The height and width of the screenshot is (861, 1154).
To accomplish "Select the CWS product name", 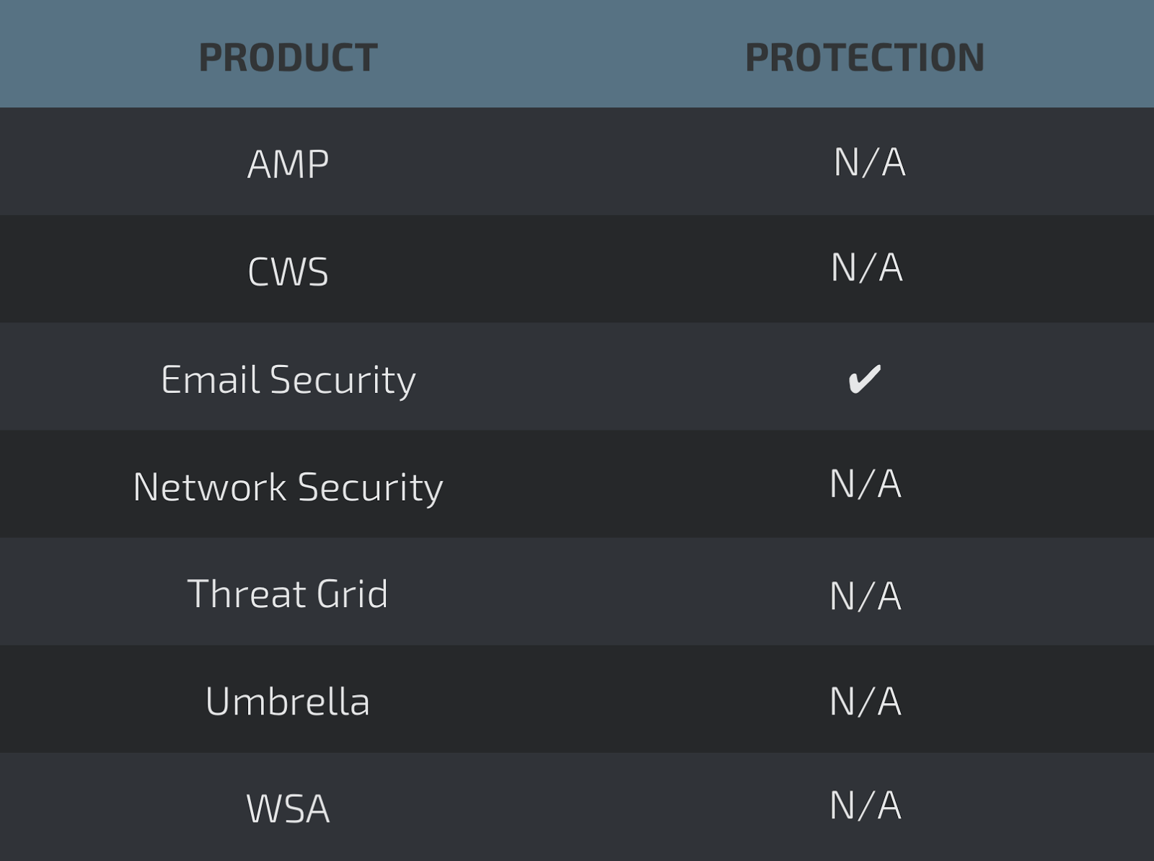I will point(288,272).
